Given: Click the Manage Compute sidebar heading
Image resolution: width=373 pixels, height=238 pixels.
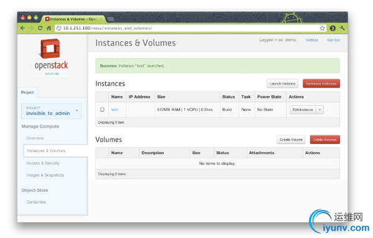Looking at the screenshot, I should click(x=40, y=126).
